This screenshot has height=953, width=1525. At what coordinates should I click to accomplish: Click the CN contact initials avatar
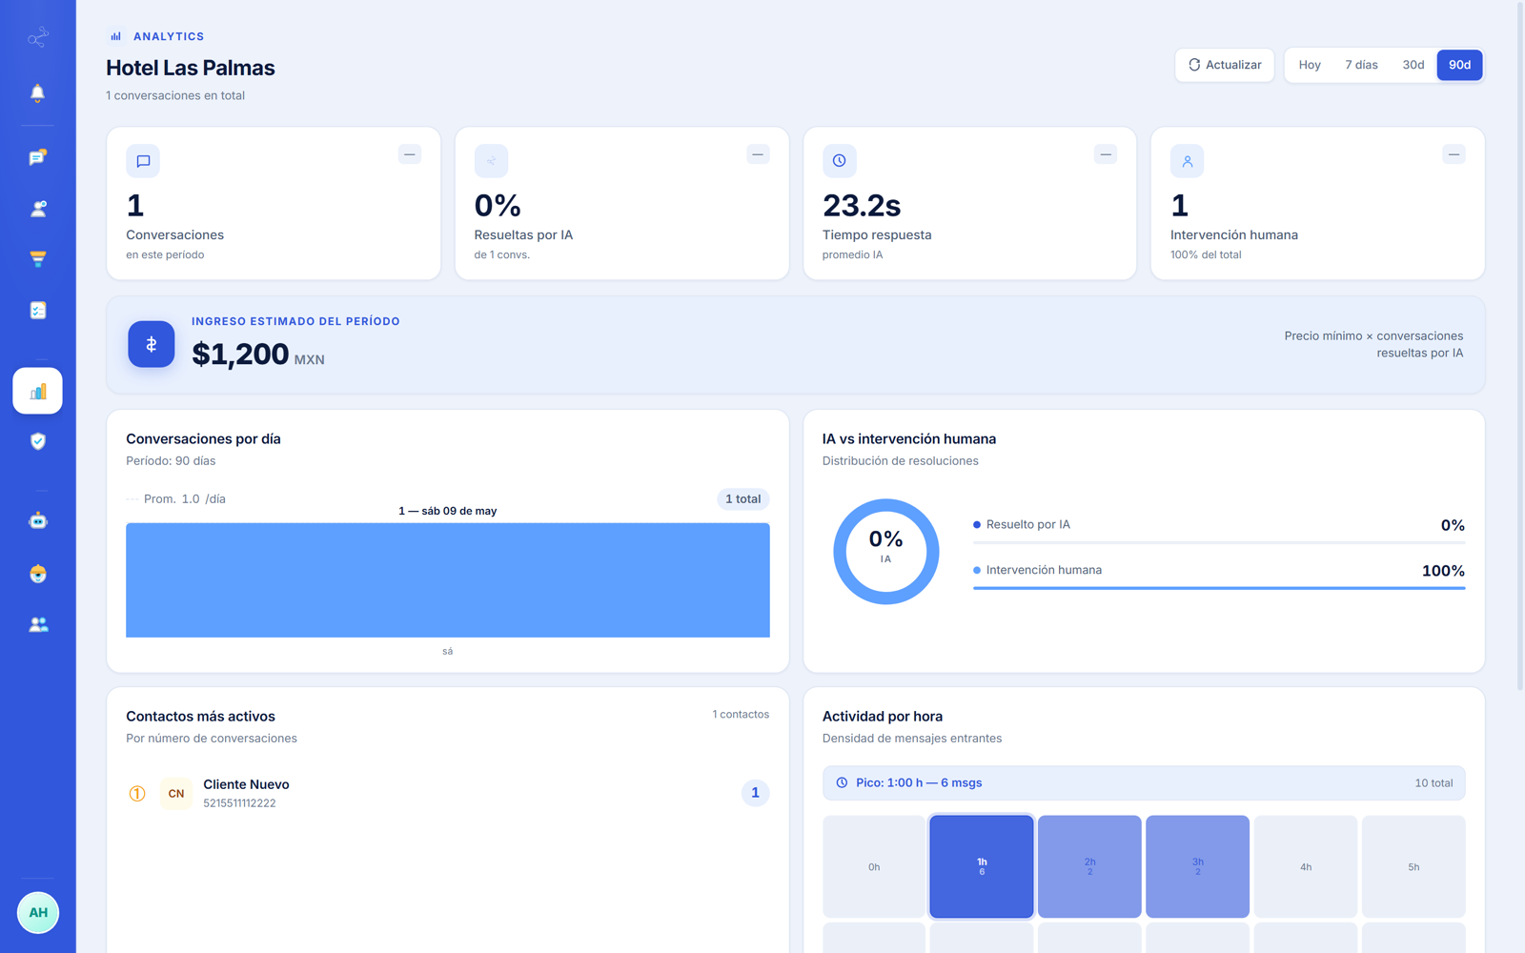[x=176, y=793]
